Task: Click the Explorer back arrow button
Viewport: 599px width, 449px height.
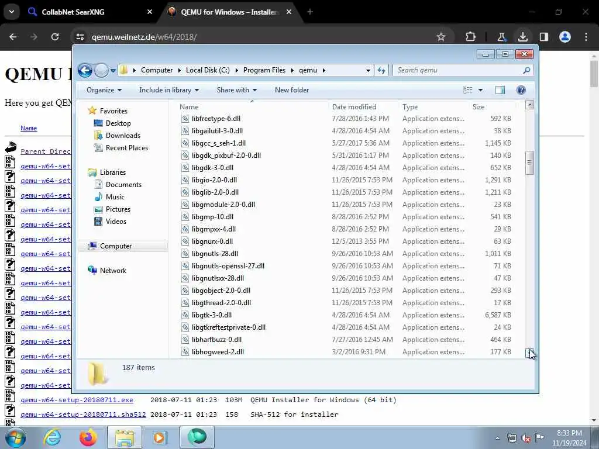Action: coord(85,71)
